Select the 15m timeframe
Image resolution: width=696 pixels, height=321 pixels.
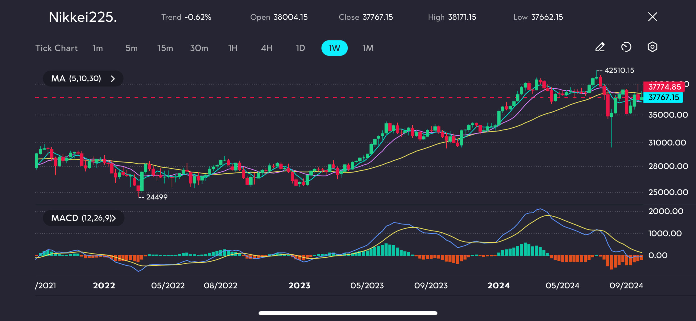pyautogui.click(x=165, y=48)
